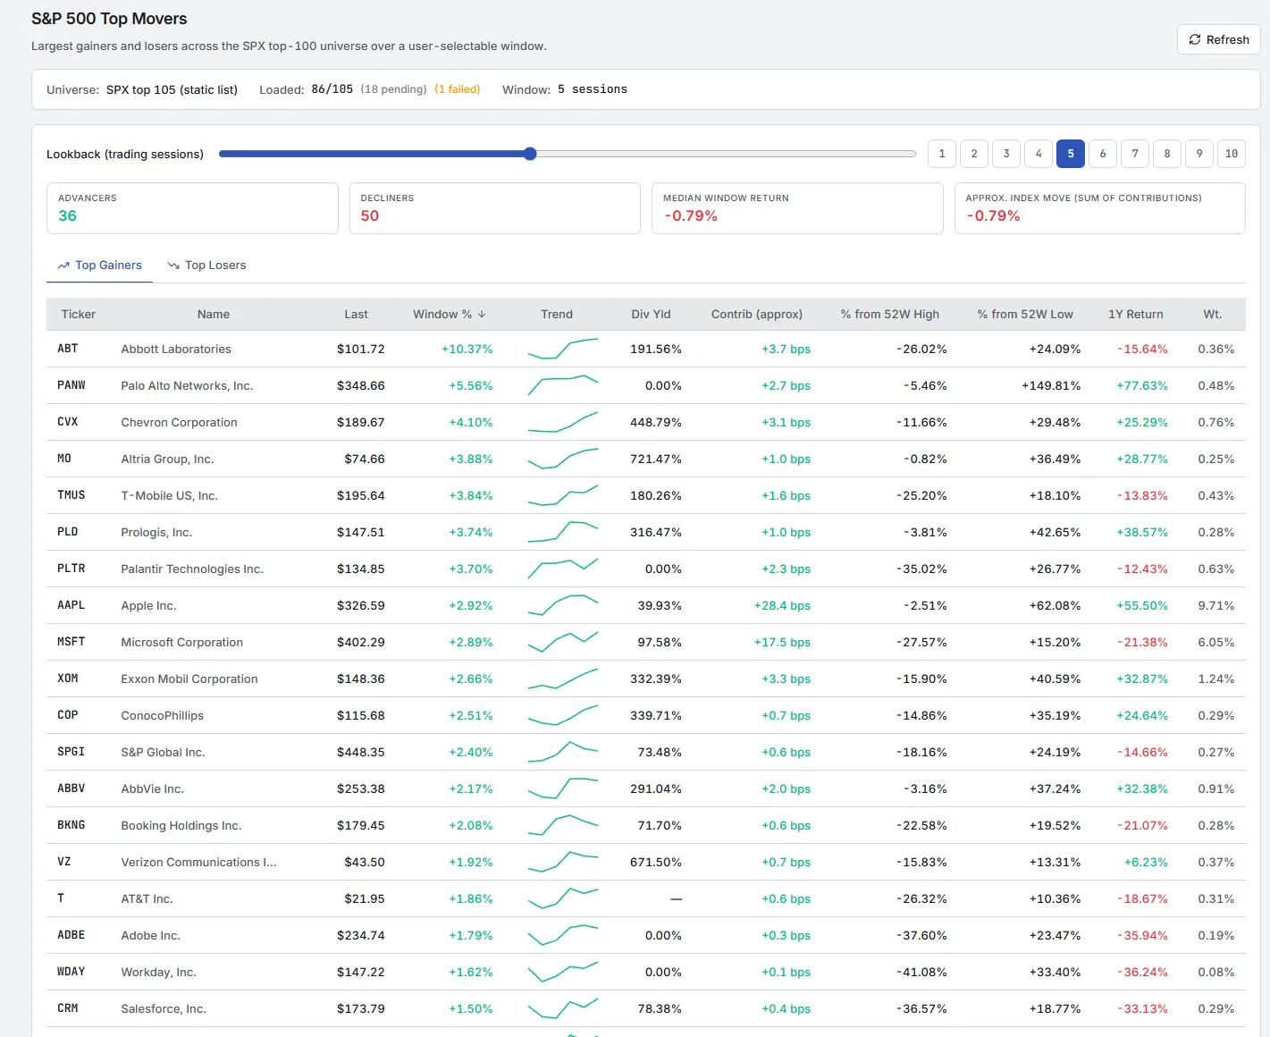Click the MSFT trend sparkline

[563, 642]
